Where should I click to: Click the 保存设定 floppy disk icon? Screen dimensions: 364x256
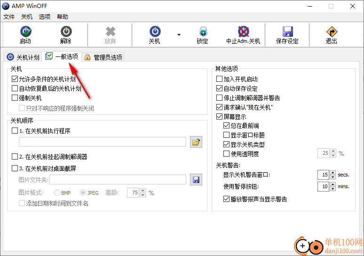(287, 32)
